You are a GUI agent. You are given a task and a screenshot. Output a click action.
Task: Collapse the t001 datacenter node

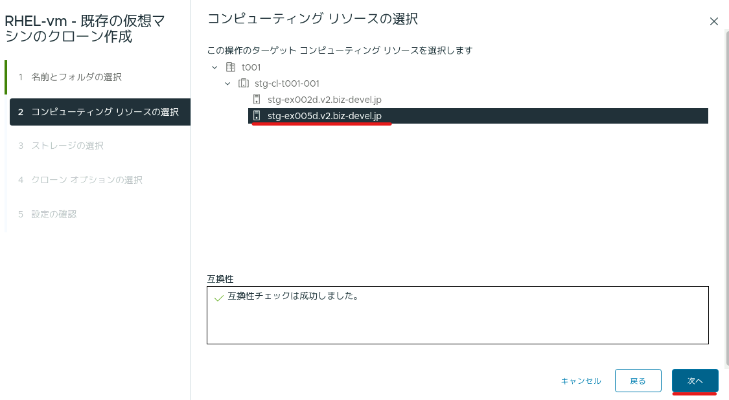click(214, 67)
